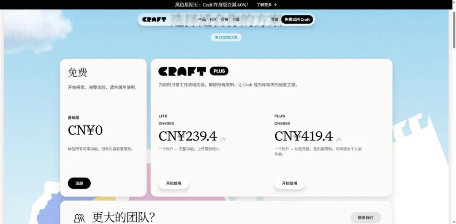Click the CN¥239.4 LITE price
456x224 pixels.
tap(188, 136)
